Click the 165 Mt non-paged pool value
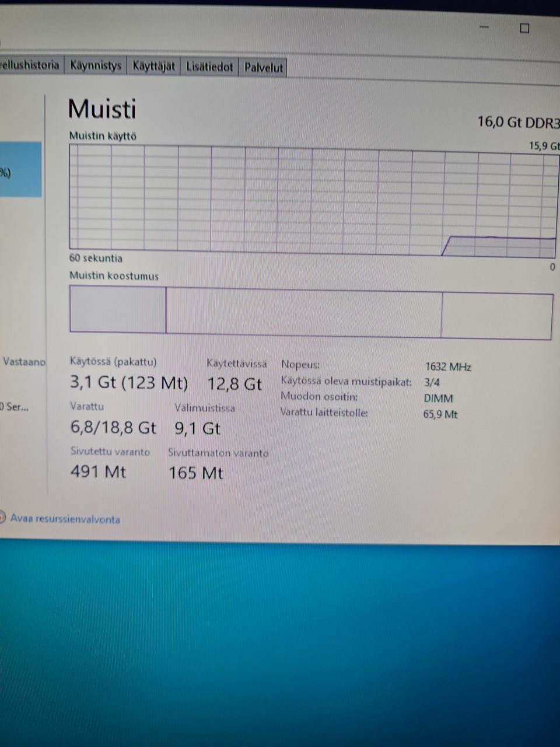Screen dimensions: 560x747 point(195,473)
